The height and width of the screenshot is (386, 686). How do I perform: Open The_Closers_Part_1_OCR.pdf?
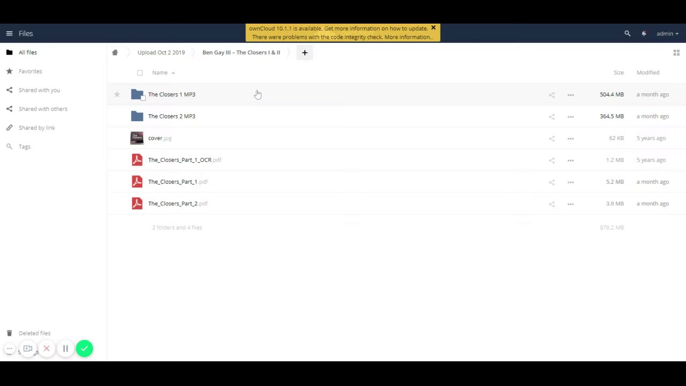(x=184, y=160)
